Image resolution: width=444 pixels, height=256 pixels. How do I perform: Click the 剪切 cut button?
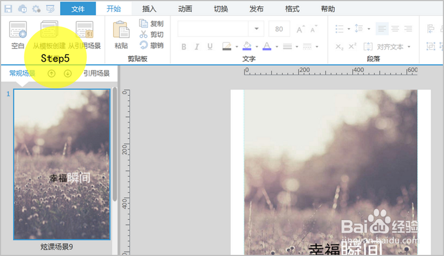151,35
